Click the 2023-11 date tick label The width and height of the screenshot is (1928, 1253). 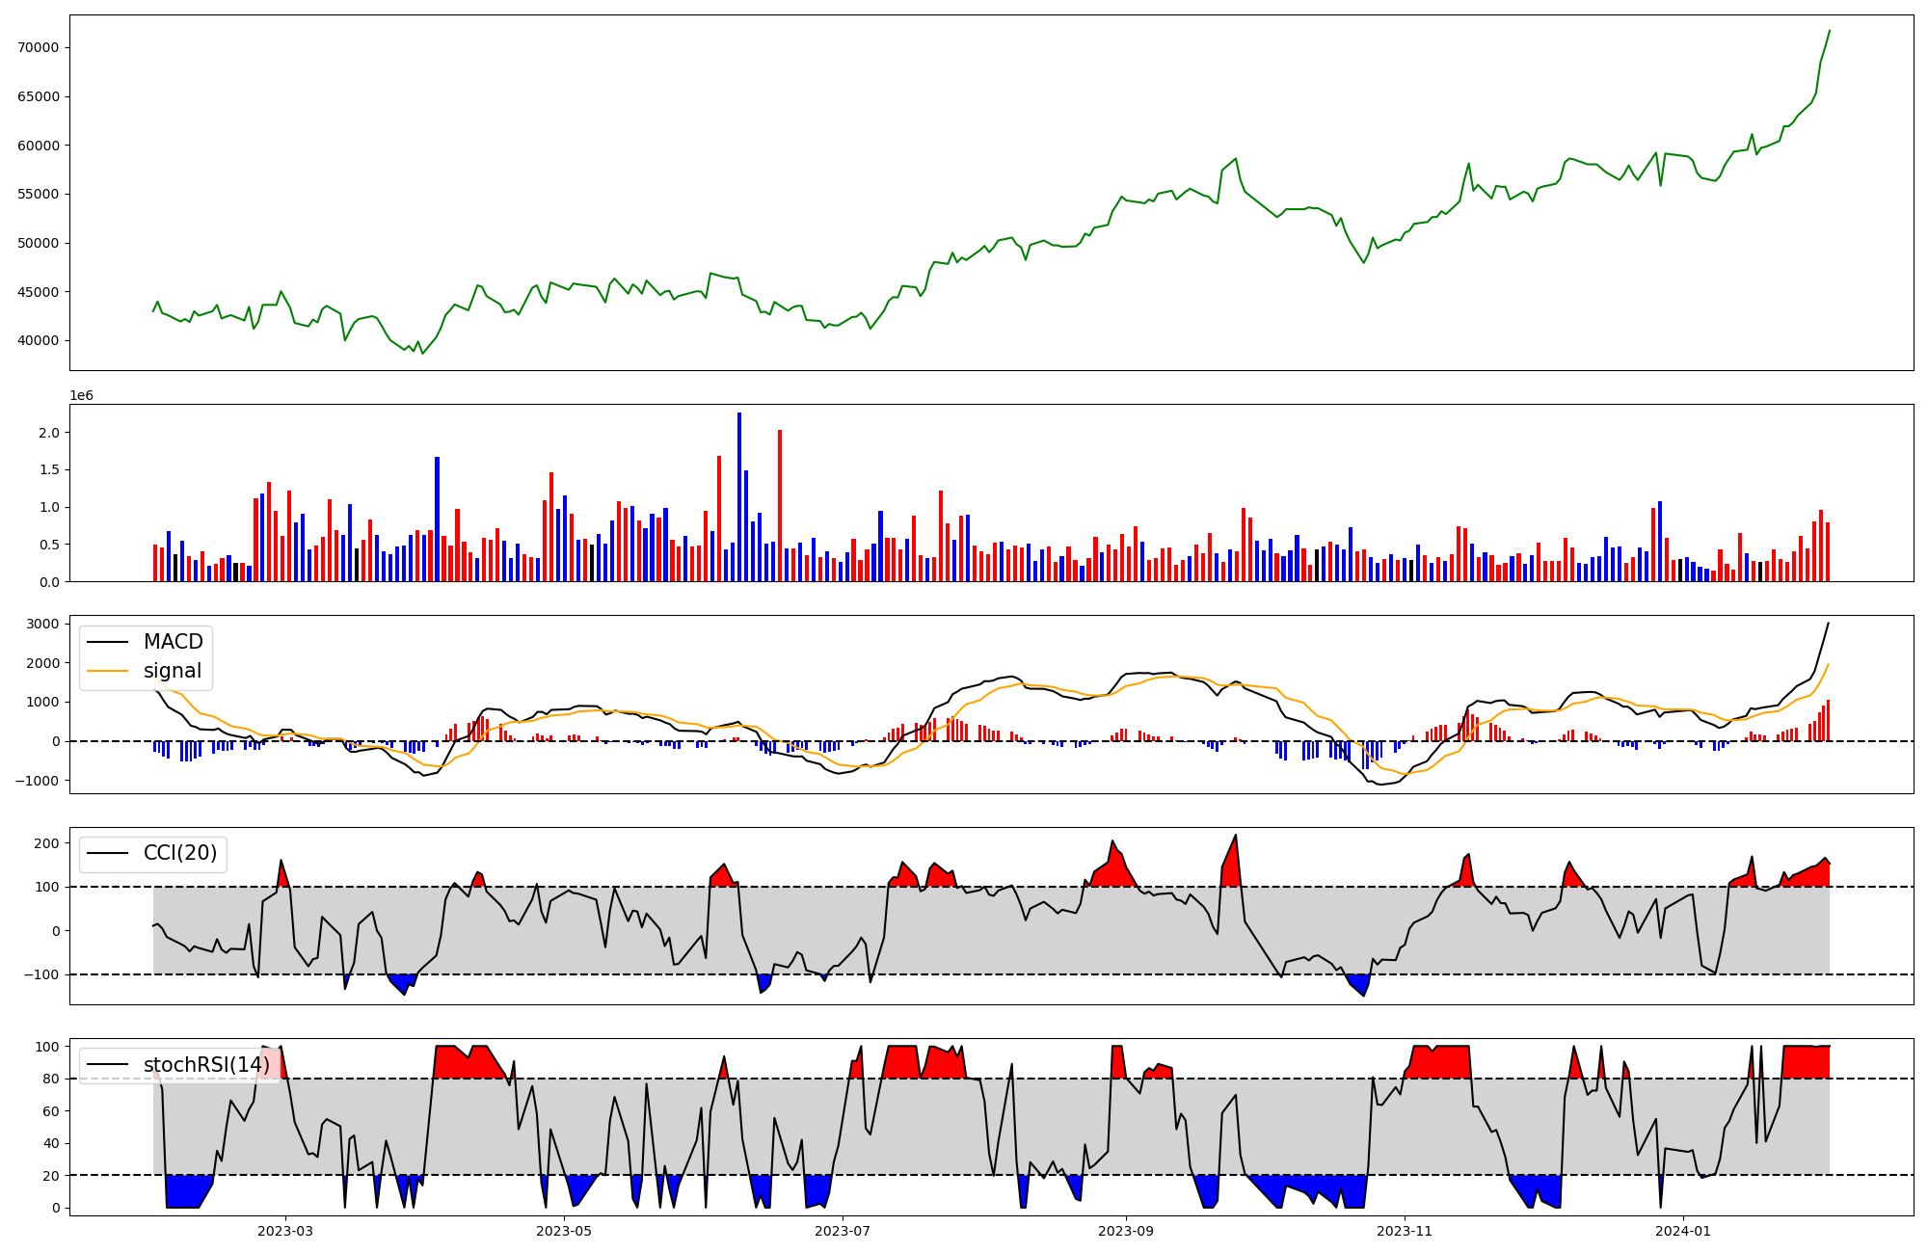click(1405, 1231)
